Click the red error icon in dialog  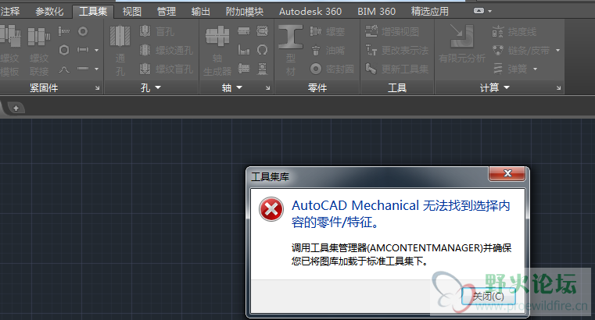tap(271, 209)
